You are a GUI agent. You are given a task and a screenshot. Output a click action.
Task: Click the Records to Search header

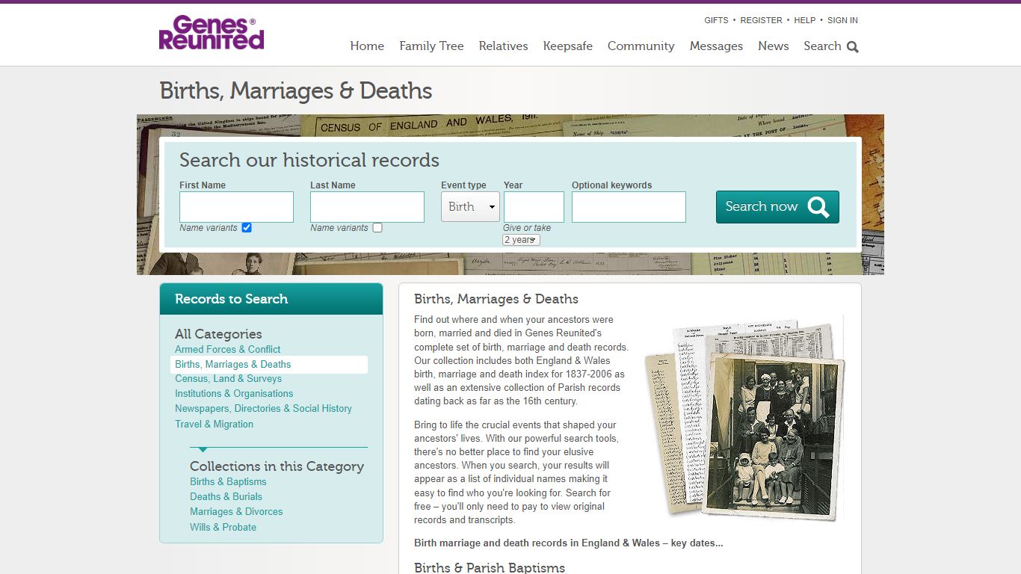[x=271, y=299]
